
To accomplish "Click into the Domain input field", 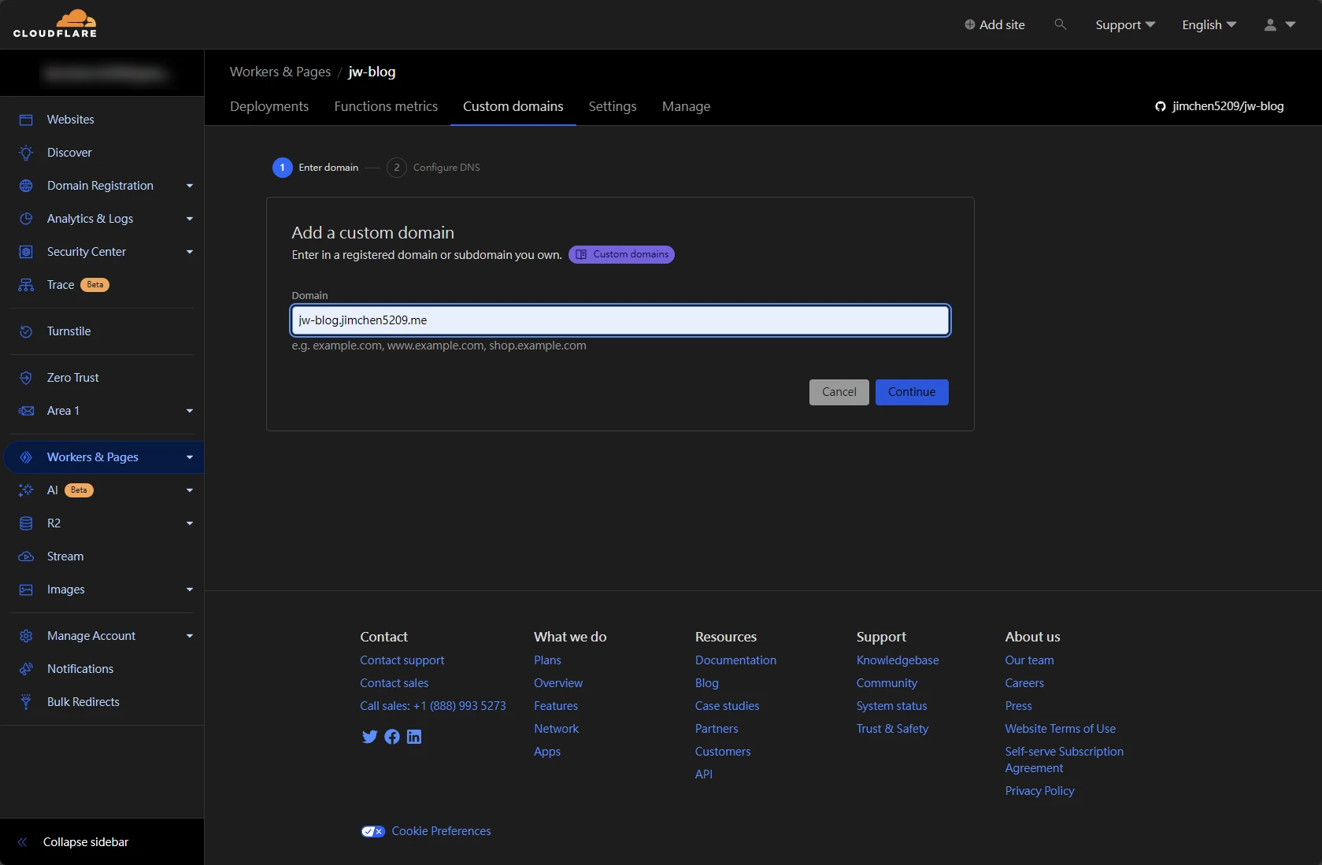I will [x=620, y=320].
